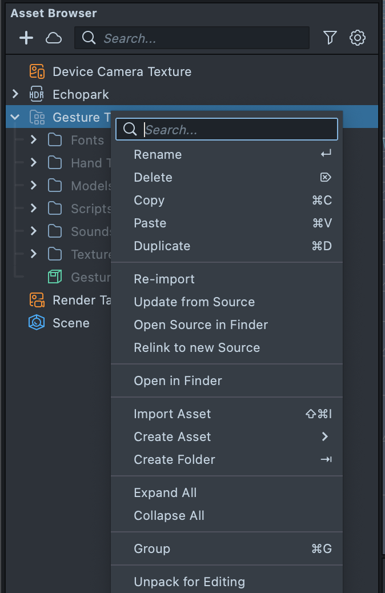Select Duplicate in the context menu
The image size is (385, 593).
tap(162, 246)
